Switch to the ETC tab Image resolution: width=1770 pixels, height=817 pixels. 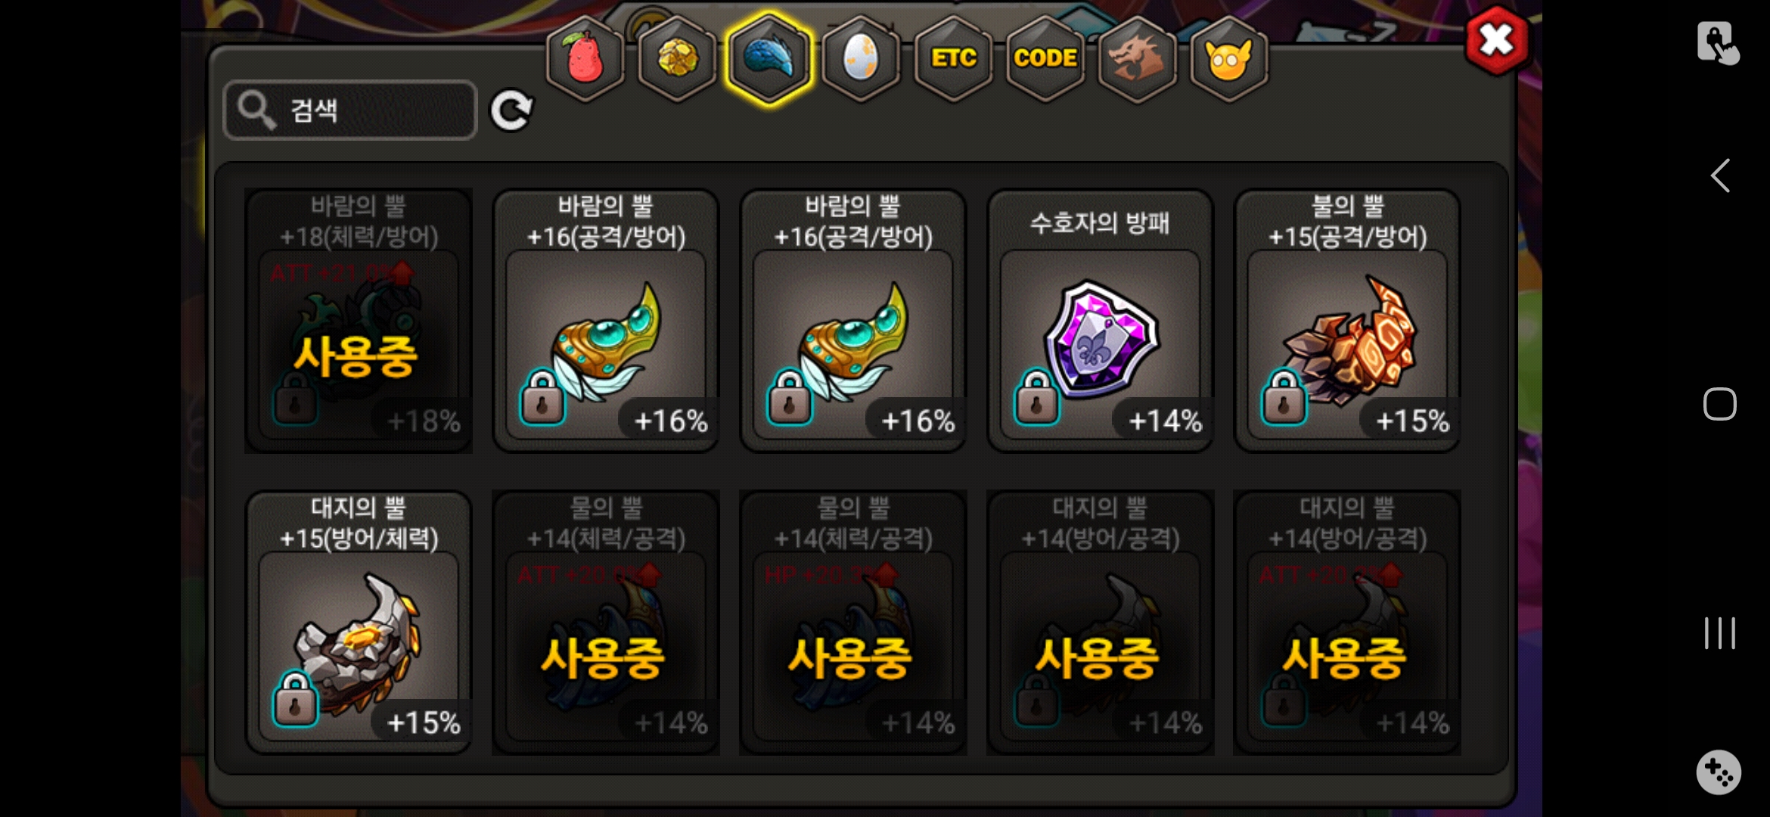click(x=953, y=58)
